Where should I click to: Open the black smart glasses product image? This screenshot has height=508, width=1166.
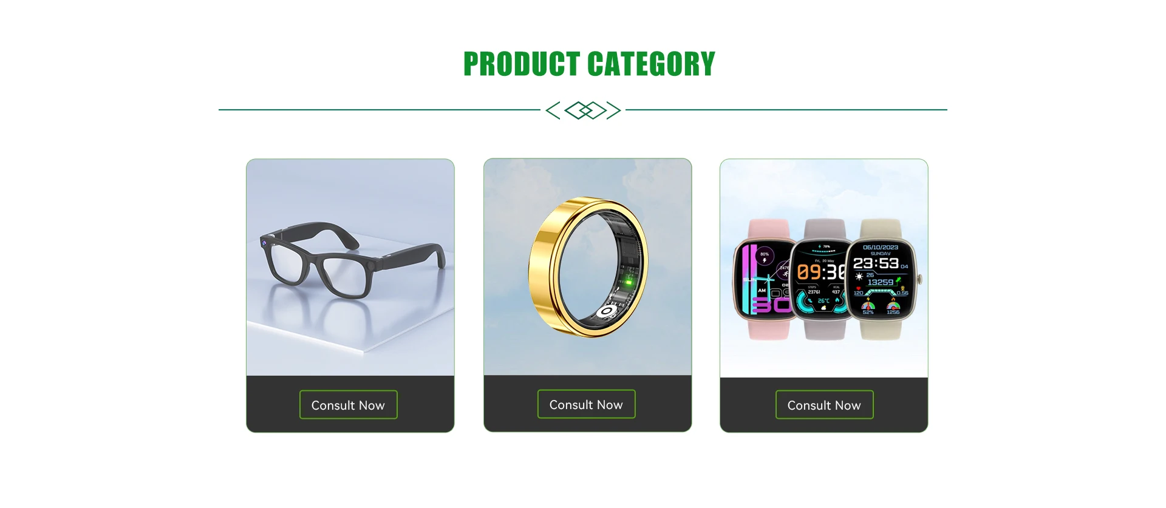point(350,267)
